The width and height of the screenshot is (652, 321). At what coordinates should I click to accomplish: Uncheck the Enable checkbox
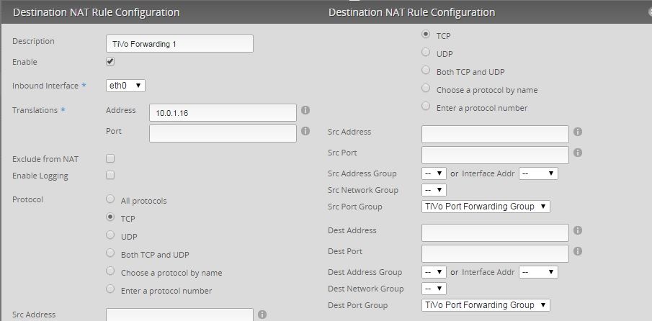click(110, 61)
